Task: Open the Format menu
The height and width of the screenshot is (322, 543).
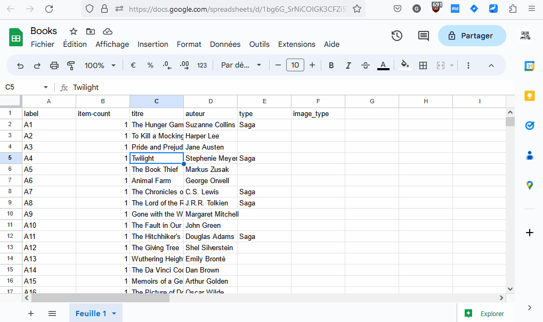Action: pyautogui.click(x=189, y=44)
